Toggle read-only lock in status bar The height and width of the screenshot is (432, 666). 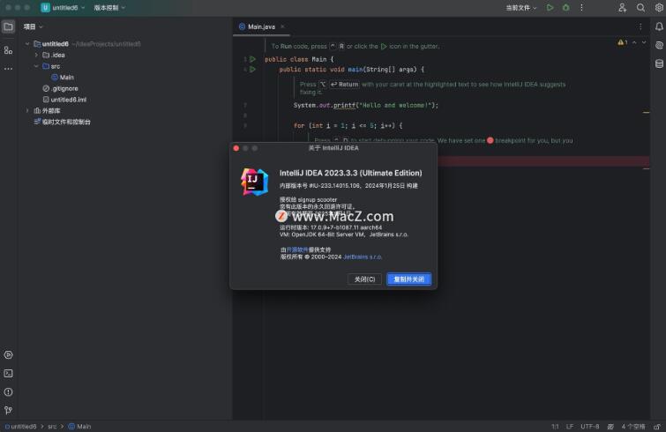pyautogui.click(x=657, y=427)
